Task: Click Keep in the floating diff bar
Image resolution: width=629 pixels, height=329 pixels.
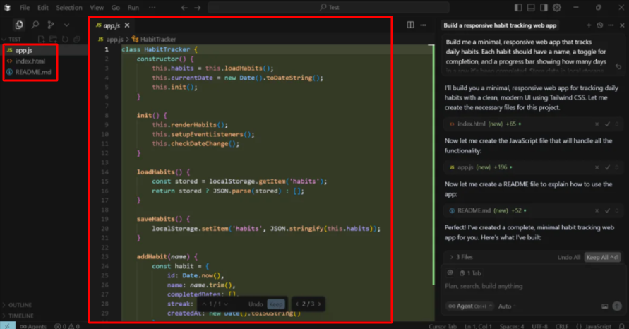Action: coord(275,304)
